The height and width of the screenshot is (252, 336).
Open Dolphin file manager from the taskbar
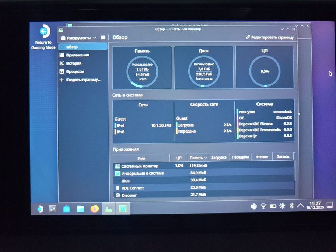[x=81, y=209]
